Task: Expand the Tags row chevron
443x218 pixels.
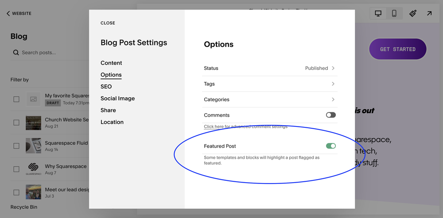Action: (x=333, y=84)
